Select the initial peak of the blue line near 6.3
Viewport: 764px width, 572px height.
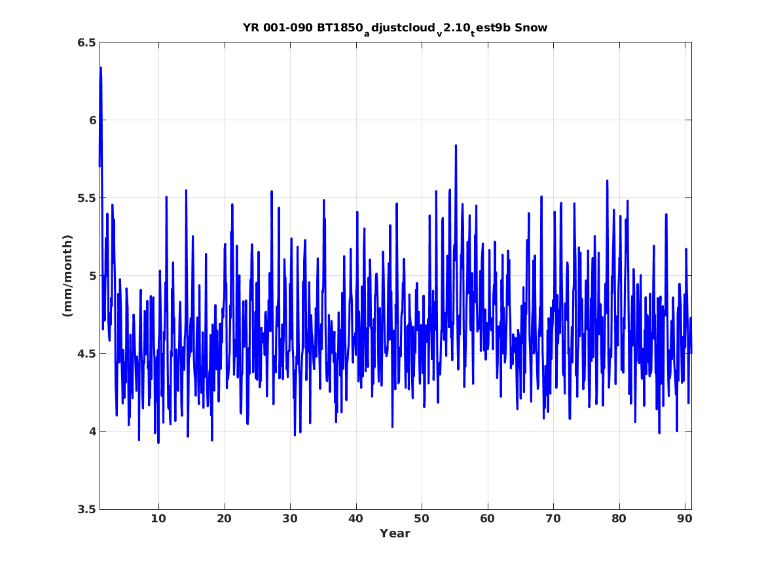pyautogui.click(x=100, y=69)
